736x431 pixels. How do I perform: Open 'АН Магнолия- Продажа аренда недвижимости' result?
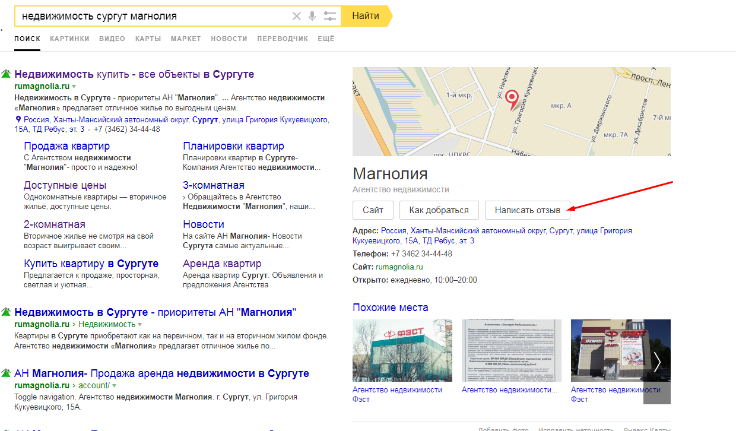point(161,373)
